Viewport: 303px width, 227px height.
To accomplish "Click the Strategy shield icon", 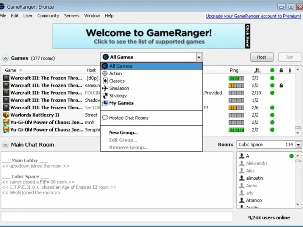I will coord(105,96).
